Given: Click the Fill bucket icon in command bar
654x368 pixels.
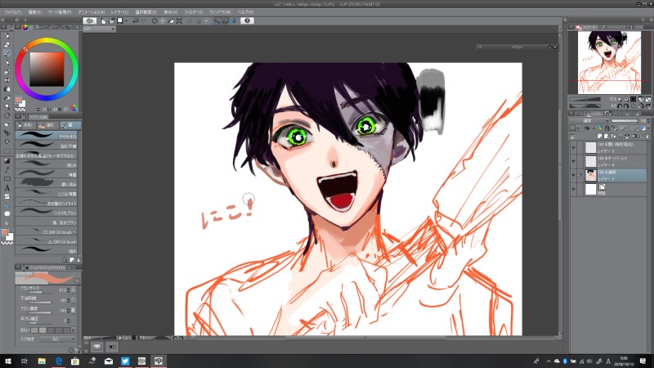Looking at the screenshot, I should [171, 20].
